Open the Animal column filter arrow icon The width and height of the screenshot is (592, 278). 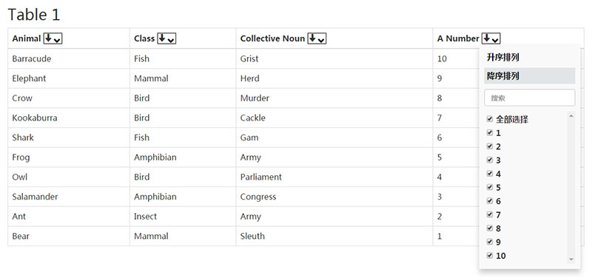pos(53,38)
